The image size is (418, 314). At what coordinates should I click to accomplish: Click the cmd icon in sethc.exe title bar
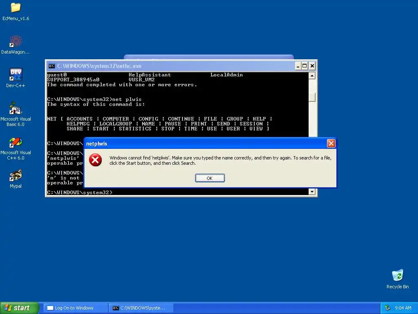click(51, 66)
